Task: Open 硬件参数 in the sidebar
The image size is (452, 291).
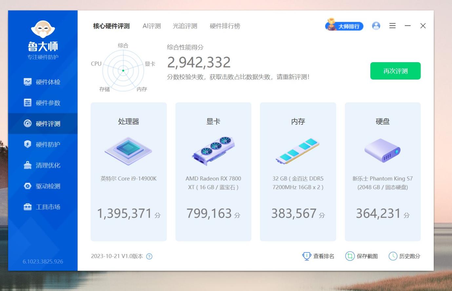Action: pos(43,103)
